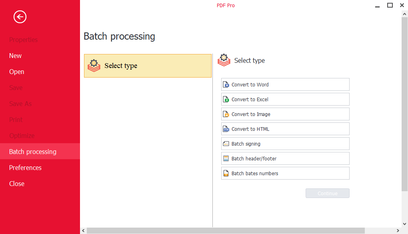The height and width of the screenshot is (234, 408).
Task: Click Print in the sidebar
Action: pos(40,120)
